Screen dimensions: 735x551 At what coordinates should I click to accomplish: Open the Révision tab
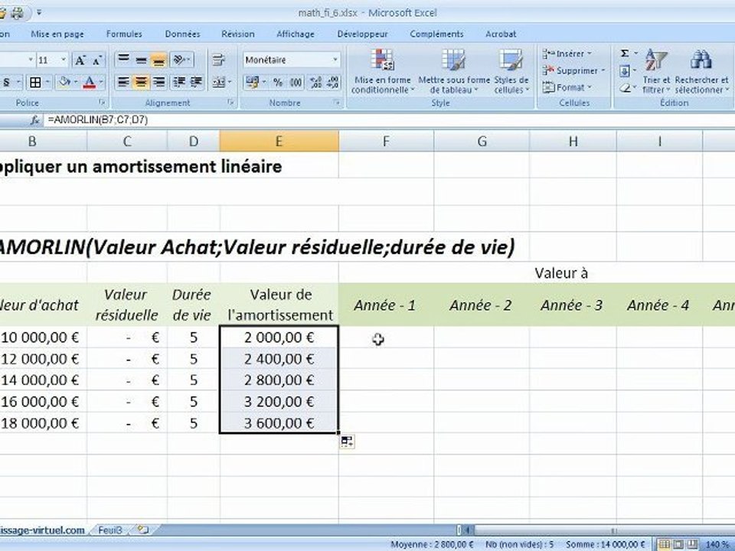(237, 34)
